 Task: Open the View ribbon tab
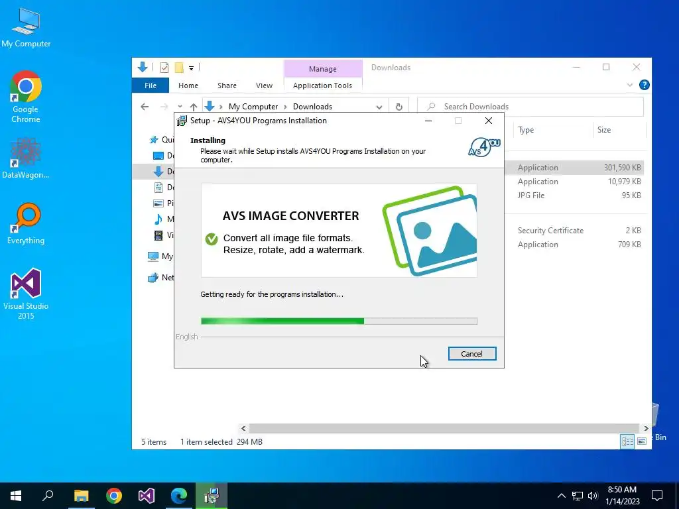pos(264,85)
